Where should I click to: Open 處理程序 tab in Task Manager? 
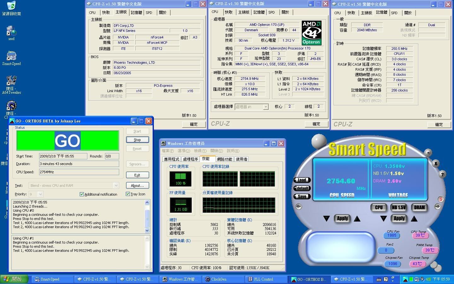click(190, 159)
